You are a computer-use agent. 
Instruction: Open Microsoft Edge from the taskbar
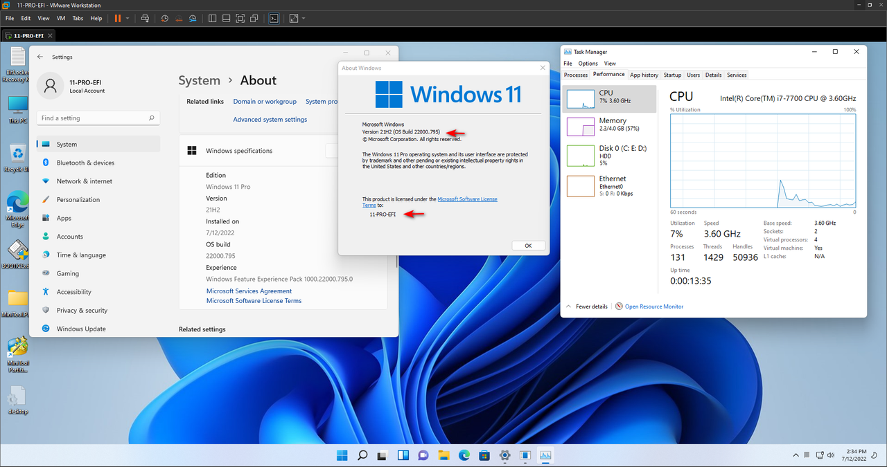[464, 455]
